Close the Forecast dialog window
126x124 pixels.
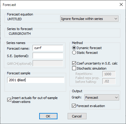coord(121,4)
